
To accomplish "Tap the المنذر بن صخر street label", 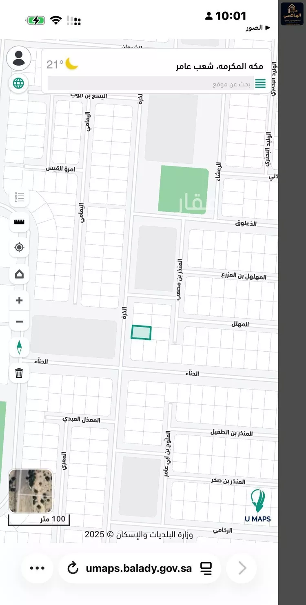I will tap(228, 481).
